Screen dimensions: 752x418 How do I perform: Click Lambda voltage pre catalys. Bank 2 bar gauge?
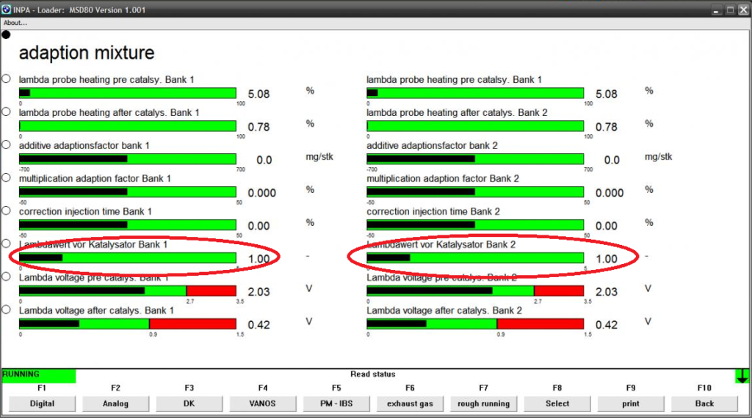click(475, 290)
